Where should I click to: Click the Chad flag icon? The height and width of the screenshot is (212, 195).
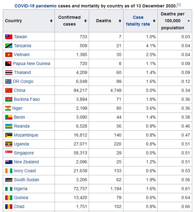[9, 206]
